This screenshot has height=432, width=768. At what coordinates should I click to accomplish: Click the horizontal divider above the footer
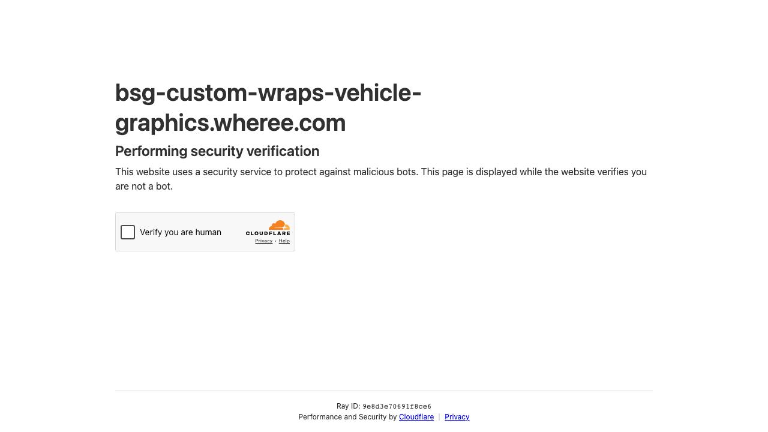coord(384,391)
